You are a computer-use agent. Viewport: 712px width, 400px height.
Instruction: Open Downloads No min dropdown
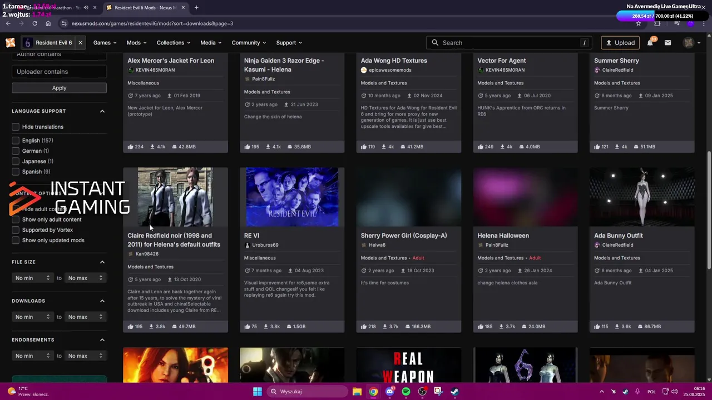coord(32,317)
